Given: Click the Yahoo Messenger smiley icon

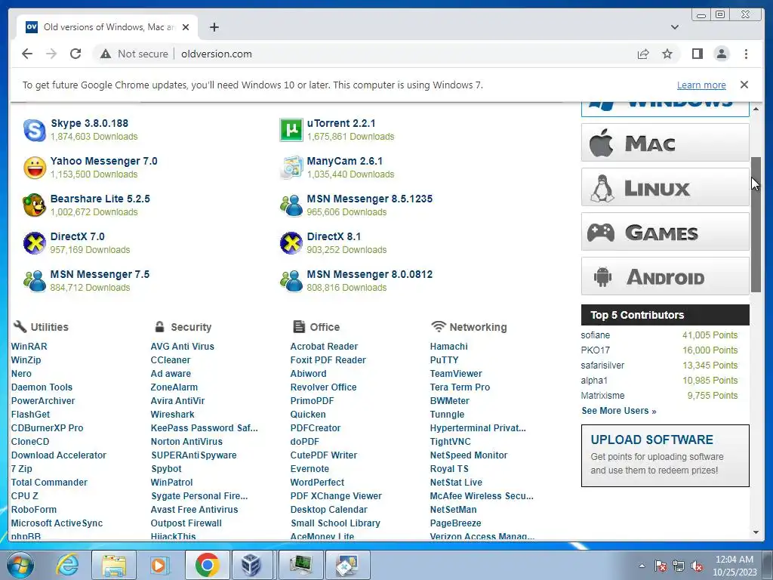Looking at the screenshot, I should click(x=35, y=168).
